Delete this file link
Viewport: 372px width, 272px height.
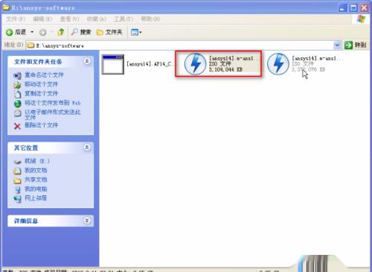click(41, 125)
